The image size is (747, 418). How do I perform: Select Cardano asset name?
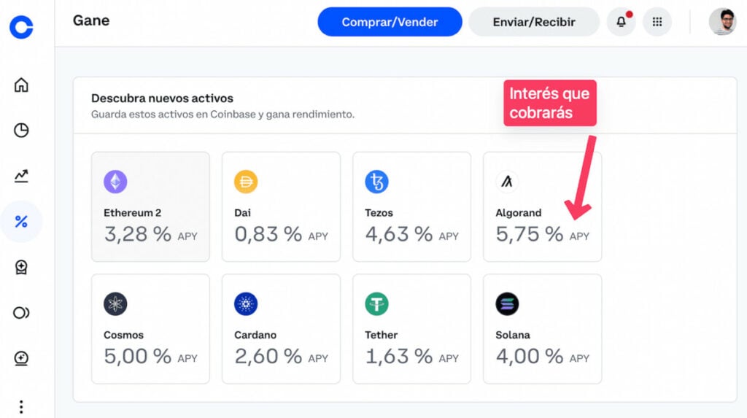pos(255,335)
